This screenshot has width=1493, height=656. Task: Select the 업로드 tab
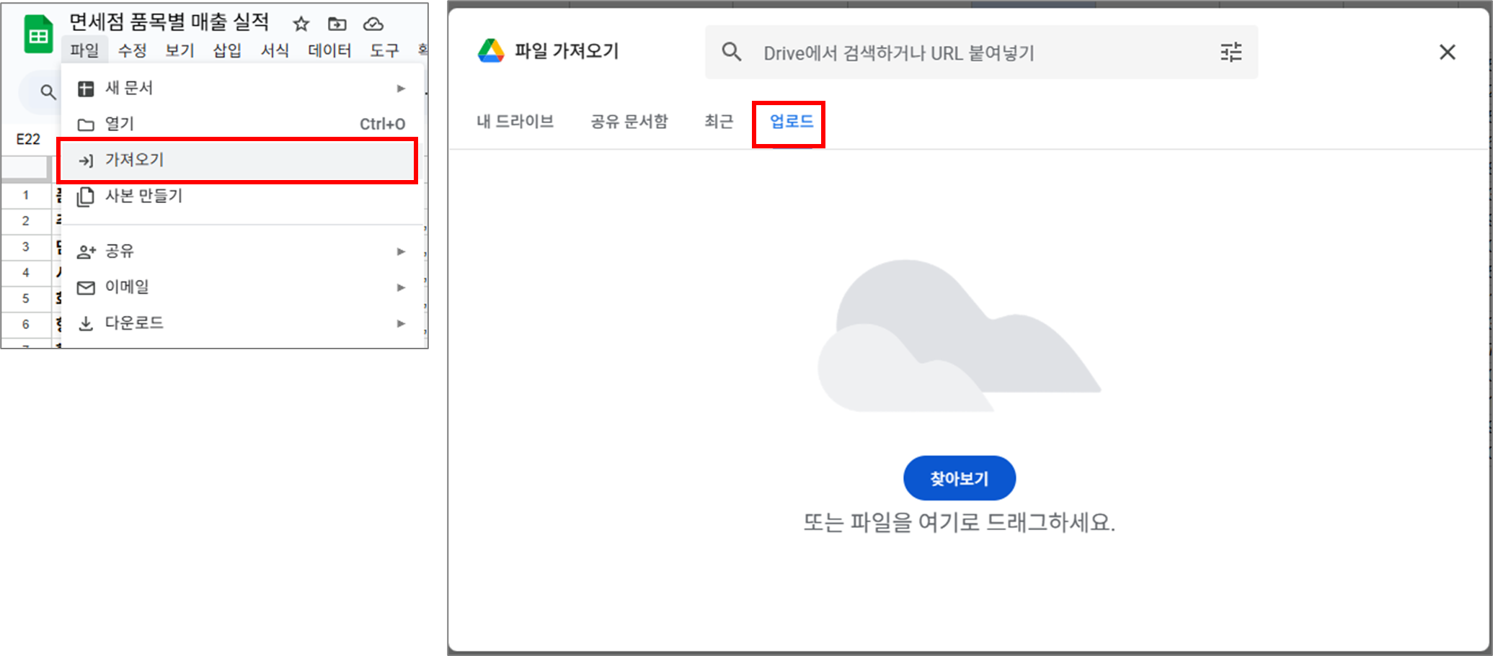791,121
